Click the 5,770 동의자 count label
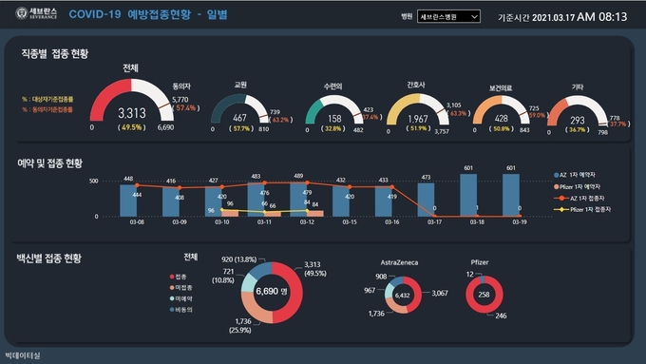The height and width of the screenshot is (364, 646). 180,100
